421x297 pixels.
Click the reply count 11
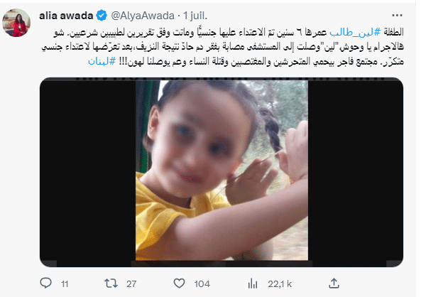65,283
